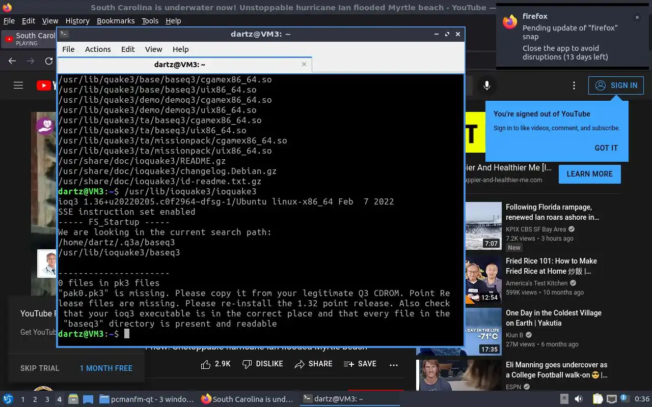Viewport: 652px width, 407px height.
Task: Click the Firefox icon in the notification
Action: (509, 22)
